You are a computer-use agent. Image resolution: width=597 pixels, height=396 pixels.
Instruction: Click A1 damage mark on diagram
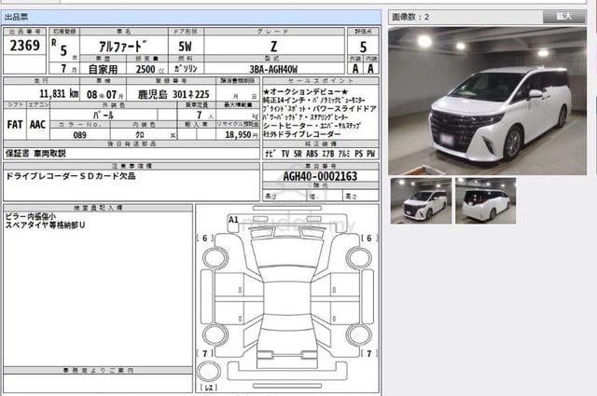tap(233, 220)
